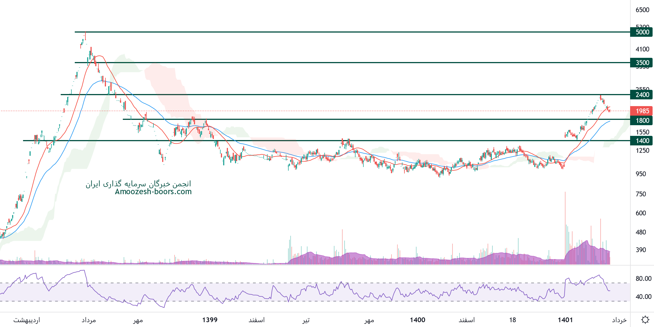Click the 1401 year label on time axis
Image resolution: width=654 pixels, height=327 pixels.
pyautogui.click(x=565, y=320)
